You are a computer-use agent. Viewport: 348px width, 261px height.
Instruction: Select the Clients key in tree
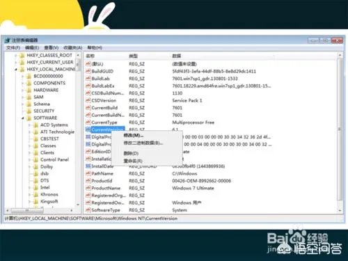pyautogui.click(x=47, y=152)
